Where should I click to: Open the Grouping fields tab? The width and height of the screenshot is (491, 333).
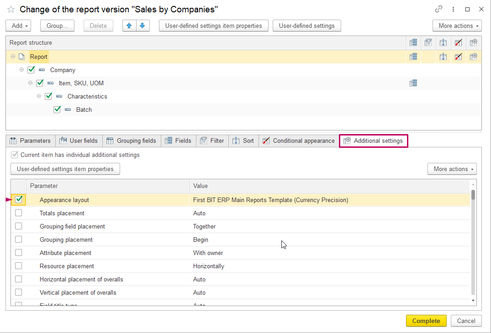[132, 140]
